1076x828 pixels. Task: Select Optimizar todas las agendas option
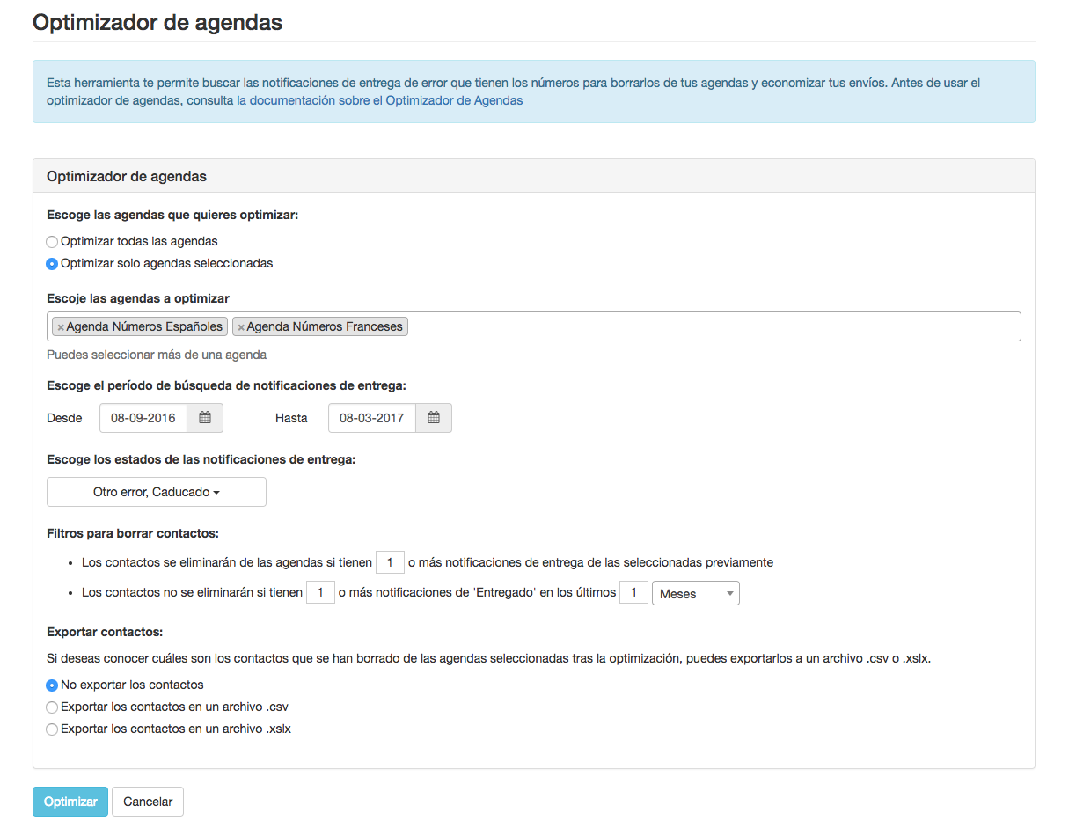click(52, 241)
